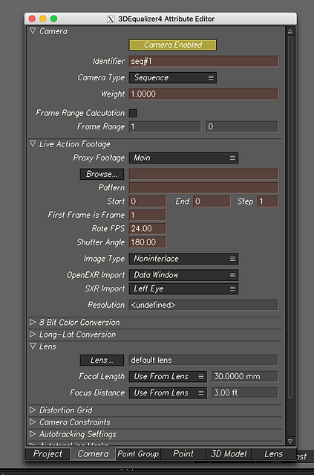Click the Browse... button
The width and height of the screenshot is (314, 475).
(x=102, y=174)
